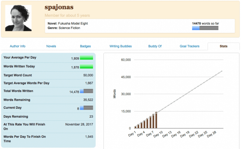Click the tallest brown bar in chart
Image resolution: width=241 pixels, height=149 pixels.
tap(156, 120)
